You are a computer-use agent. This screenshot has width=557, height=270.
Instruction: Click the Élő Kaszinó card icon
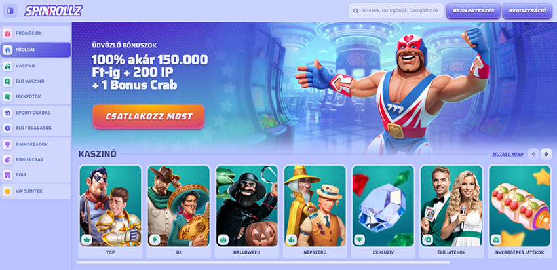[x=7, y=81]
